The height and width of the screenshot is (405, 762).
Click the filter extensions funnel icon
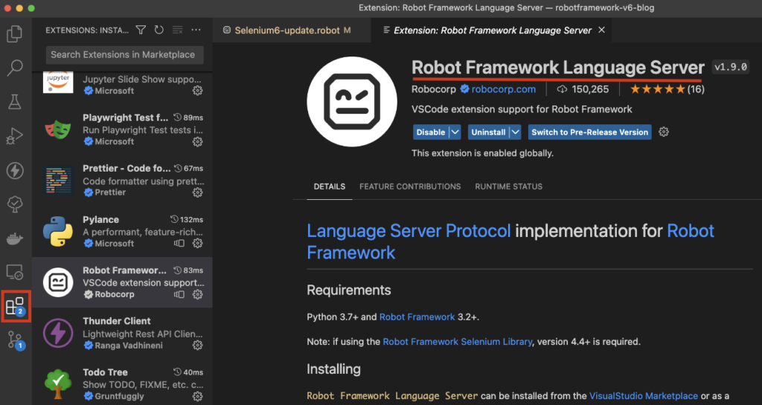141,30
